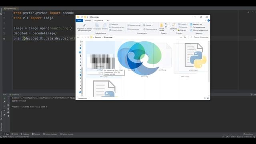The height and width of the screenshot is (144, 256).
Task: Print the console output icon
Action: click(x=8, y=112)
